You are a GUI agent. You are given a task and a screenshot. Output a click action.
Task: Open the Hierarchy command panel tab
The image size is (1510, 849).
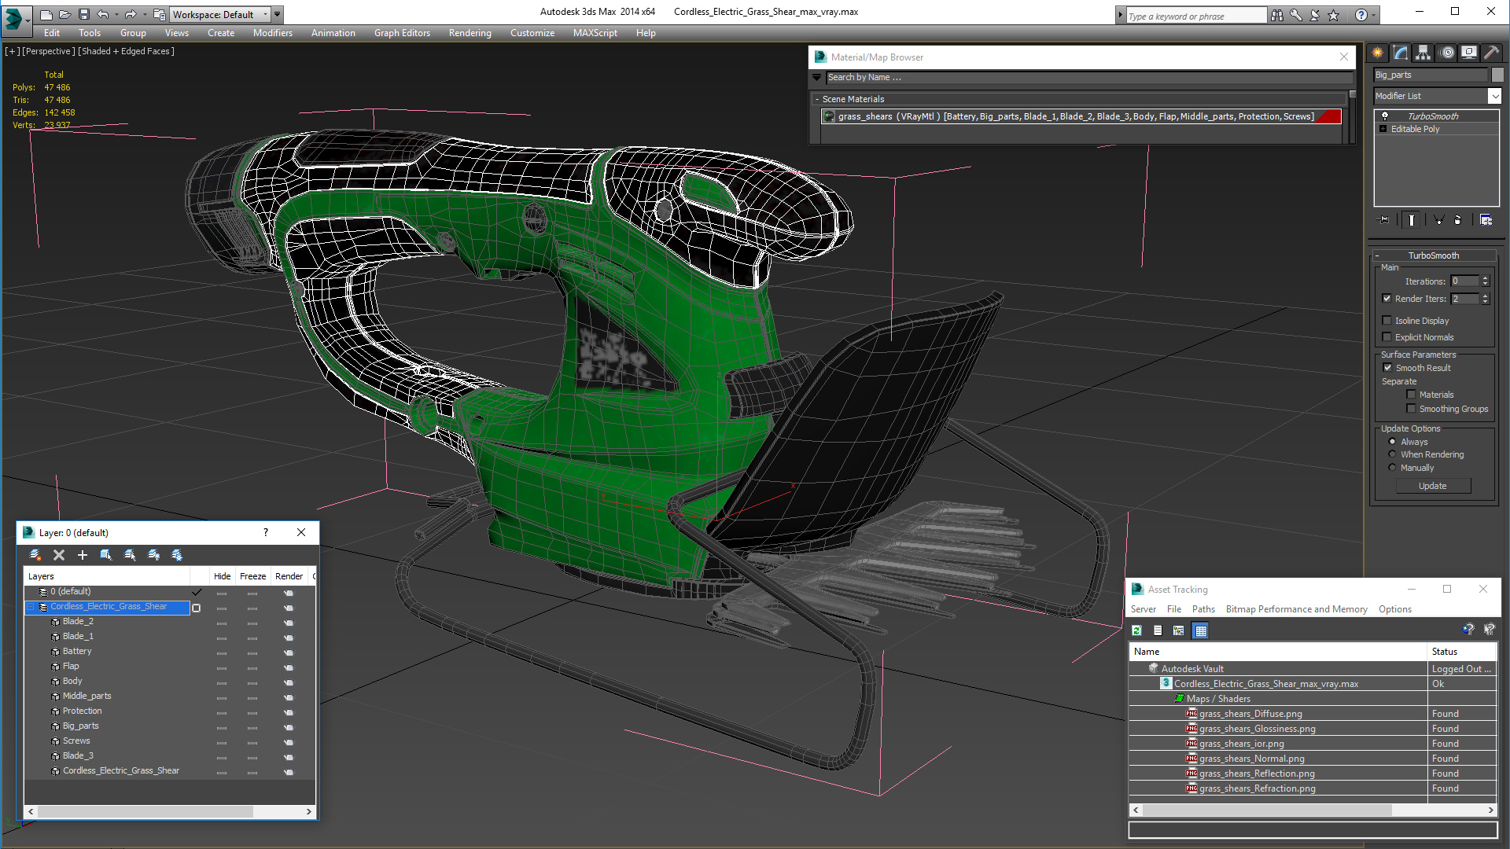pyautogui.click(x=1423, y=53)
